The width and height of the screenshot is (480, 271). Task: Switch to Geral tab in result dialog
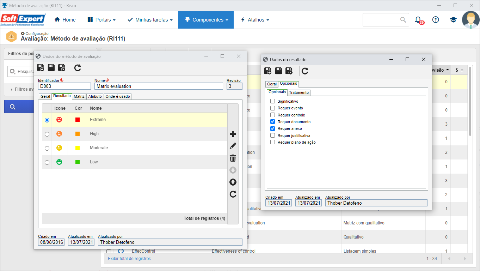[272, 84]
